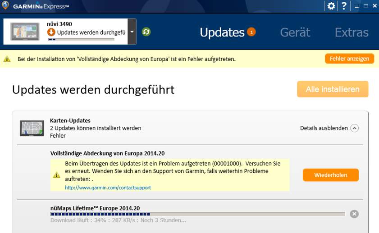This screenshot has height=233, width=379.
Task: Click the nüvi 3490 device thumbnail
Action: tap(25, 31)
